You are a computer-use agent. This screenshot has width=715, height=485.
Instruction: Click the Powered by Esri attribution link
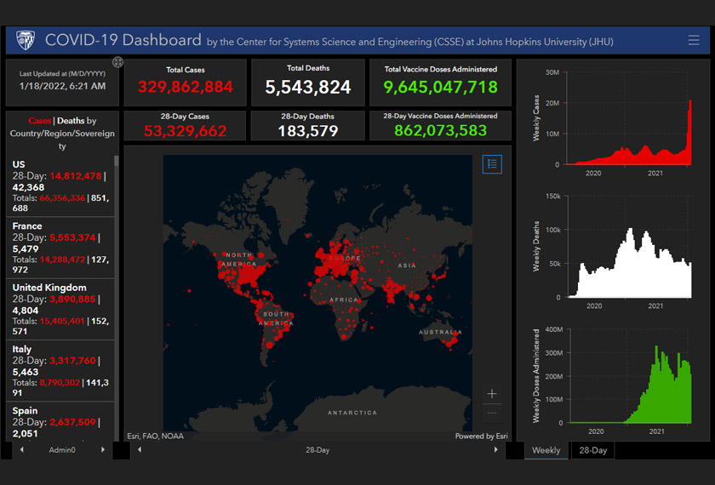(x=481, y=436)
